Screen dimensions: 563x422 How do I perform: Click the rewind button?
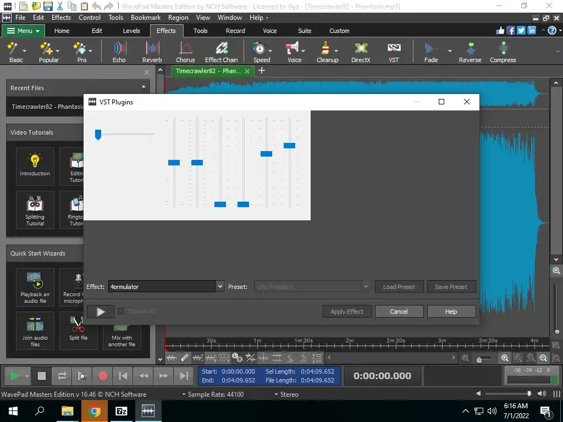143,376
